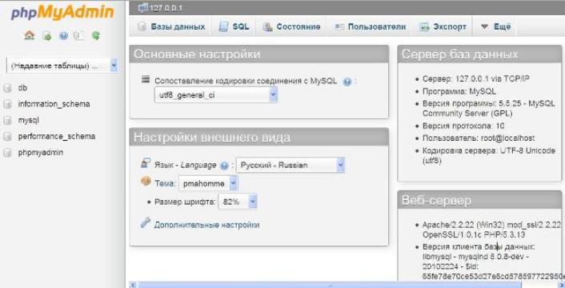The height and width of the screenshot is (288, 565).
Task: Click the text Программа: MySQL
Action: (459, 91)
